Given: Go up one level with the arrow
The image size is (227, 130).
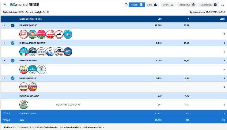Looking at the screenshot, I should [x=5, y=5].
